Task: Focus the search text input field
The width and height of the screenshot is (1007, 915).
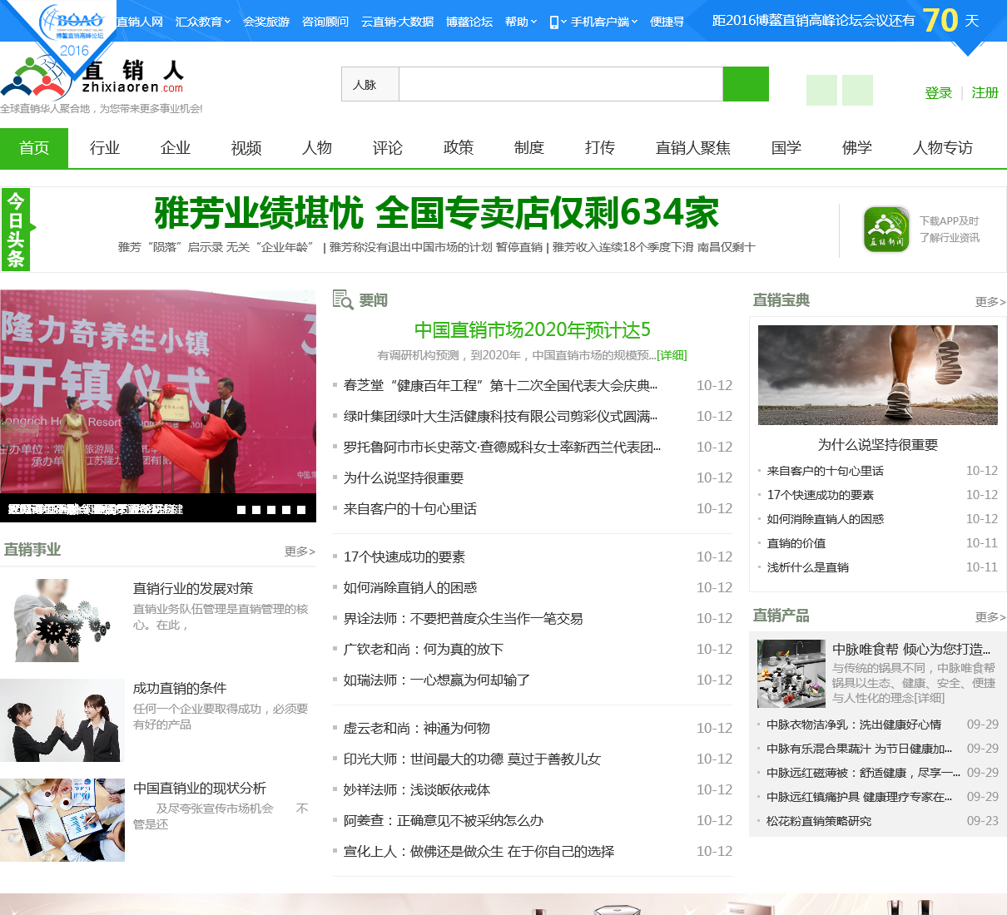Action: click(x=561, y=85)
